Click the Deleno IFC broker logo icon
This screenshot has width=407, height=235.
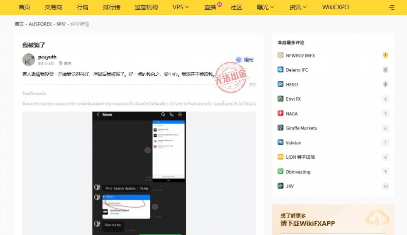click(x=280, y=69)
